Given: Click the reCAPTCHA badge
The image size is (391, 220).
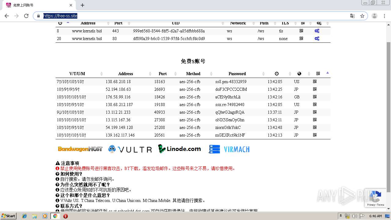Looking at the screenshot, I should pyautogui.click(x=376, y=198).
